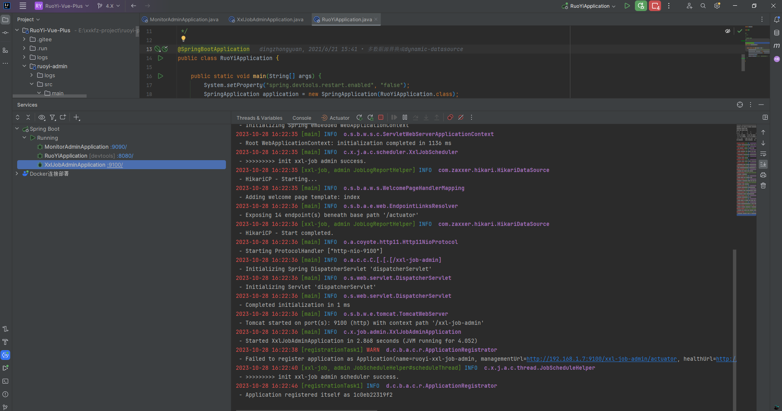
Task: Close the RuoYiApplication.java tab
Action: pos(376,19)
